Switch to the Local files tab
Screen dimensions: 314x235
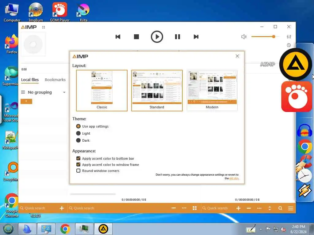pos(30,80)
